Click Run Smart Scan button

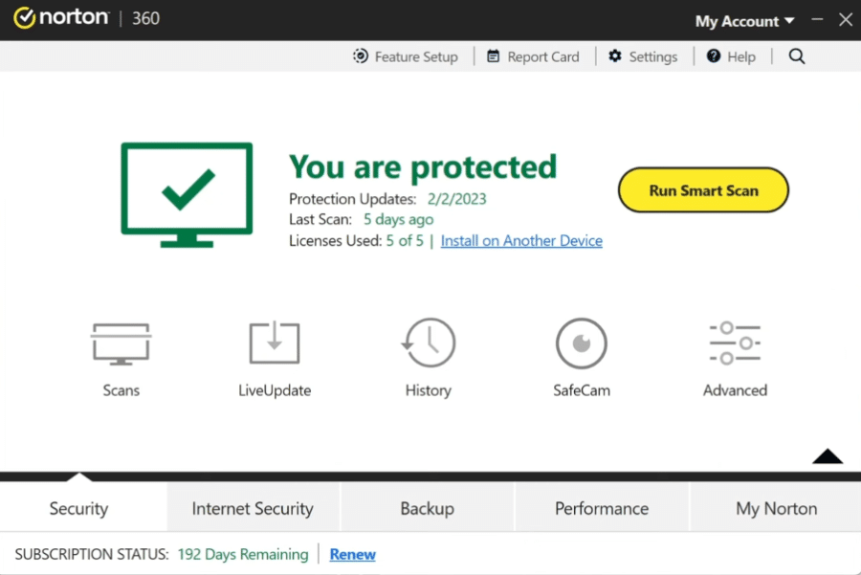click(703, 190)
